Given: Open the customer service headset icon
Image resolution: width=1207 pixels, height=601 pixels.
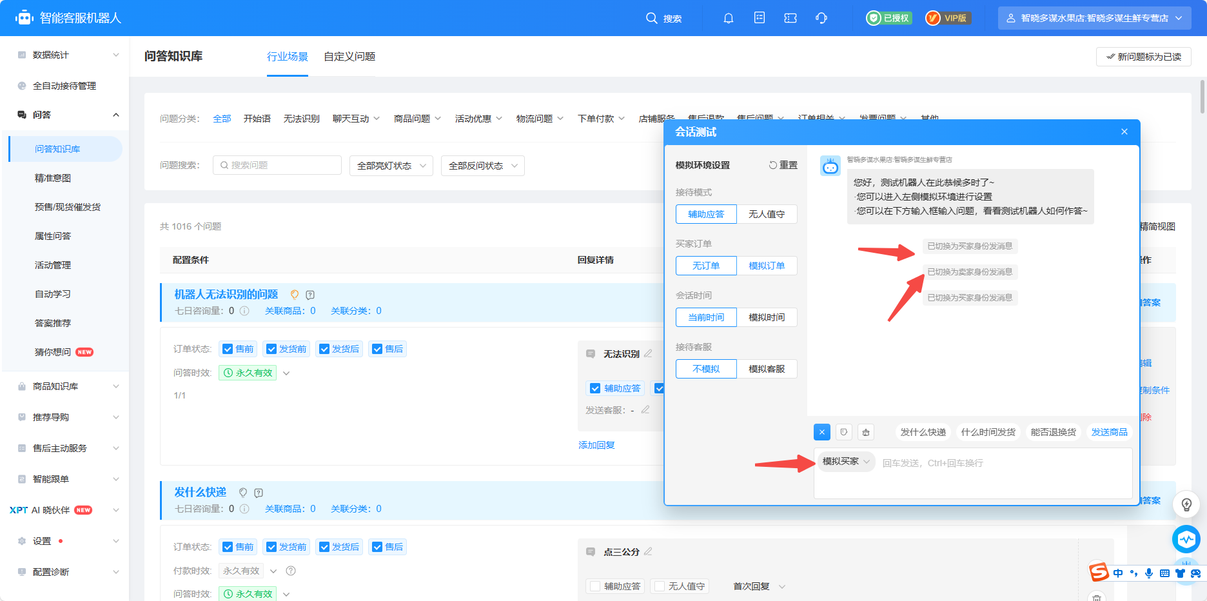Looking at the screenshot, I should pos(821,18).
